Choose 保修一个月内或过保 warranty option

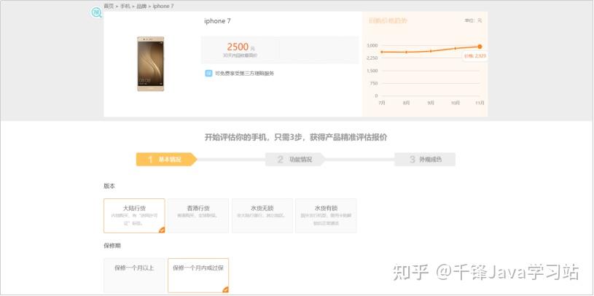[x=198, y=276]
